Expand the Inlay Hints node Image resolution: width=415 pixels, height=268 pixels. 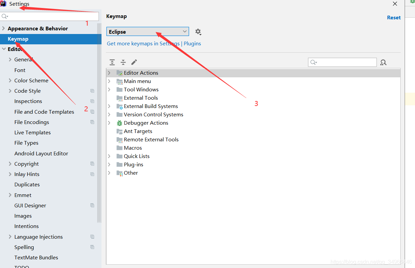(10, 174)
